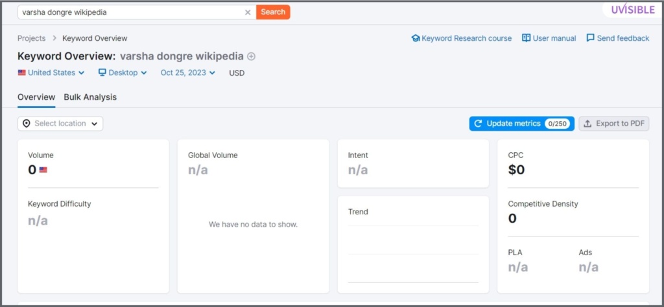
Task: Click the UVISIBLE logo
Action: (x=633, y=9)
